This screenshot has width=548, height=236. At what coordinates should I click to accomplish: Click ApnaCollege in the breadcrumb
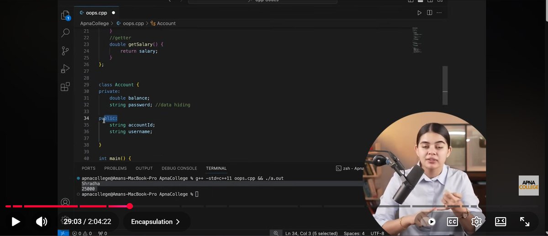[x=94, y=23]
